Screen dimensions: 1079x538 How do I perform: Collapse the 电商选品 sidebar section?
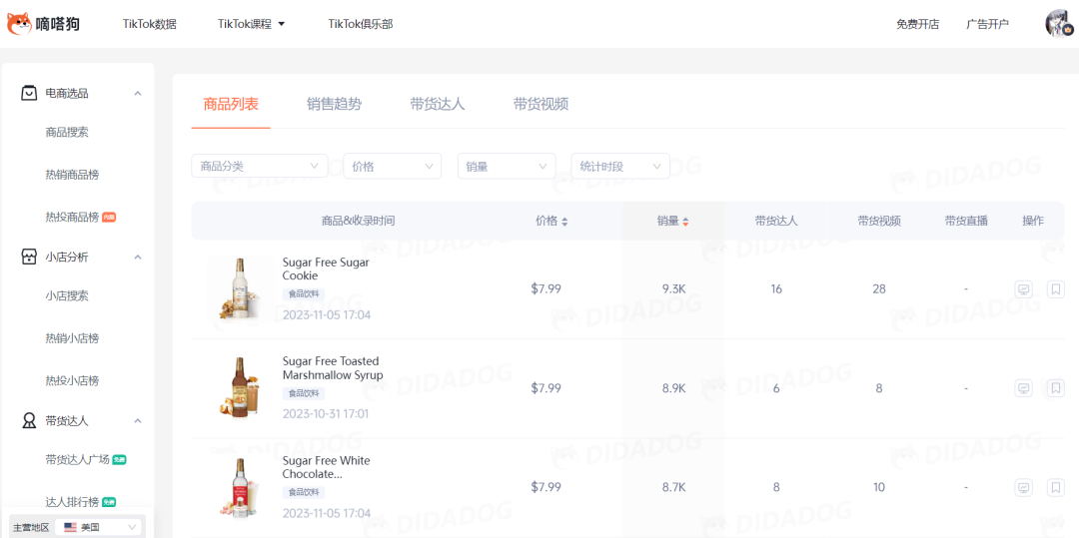pos(138,93)
